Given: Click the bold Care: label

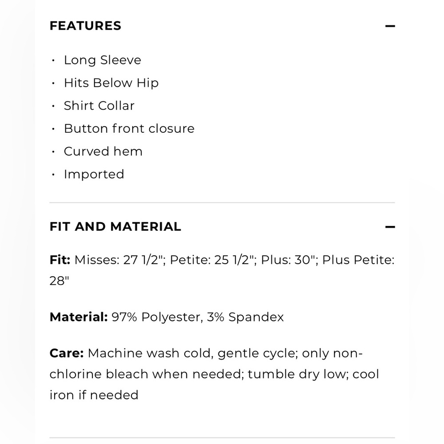Looking at the screenshot, I should [67, 353].
